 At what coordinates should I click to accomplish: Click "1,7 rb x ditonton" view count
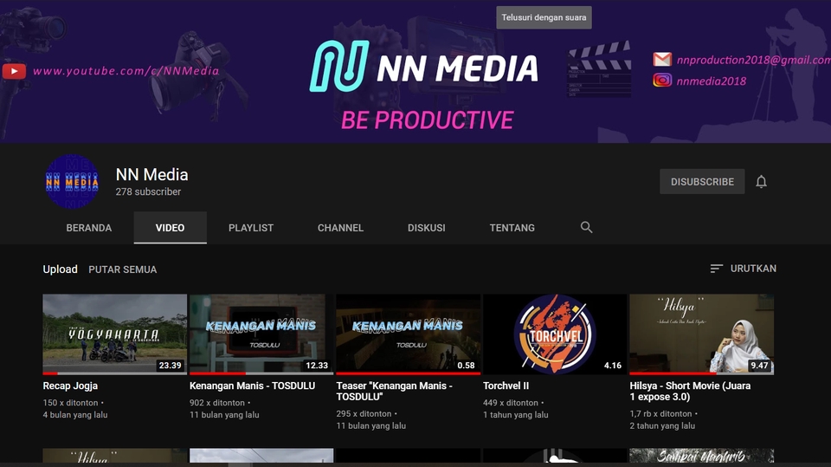[660, 413]
